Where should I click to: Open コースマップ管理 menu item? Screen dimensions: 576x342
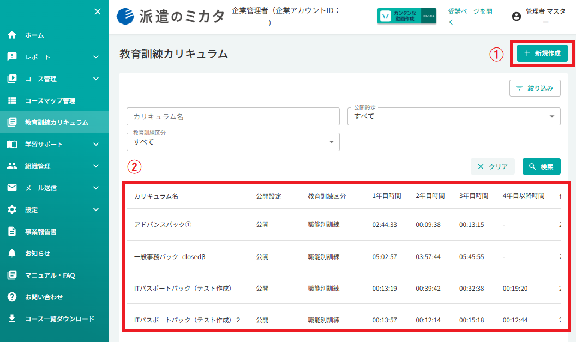tap(54, 100)
